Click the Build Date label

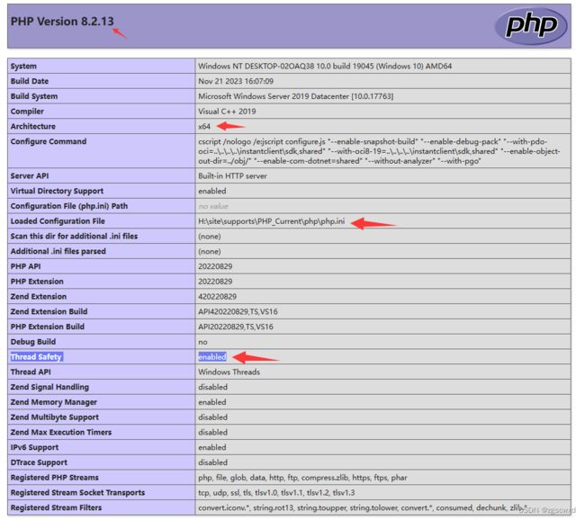(30, 81)
